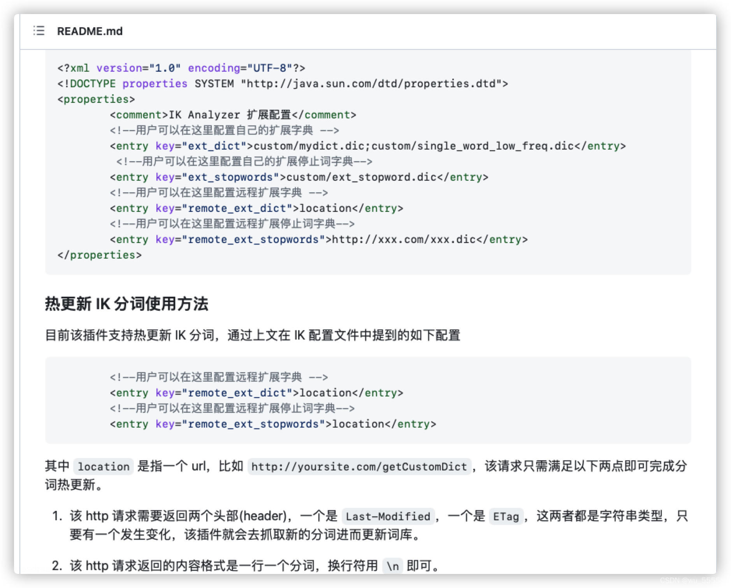Click the remote_ext_stopwords location entry in second code block
731x588 pixels.
pyautogui.click(x=273, y=424)
